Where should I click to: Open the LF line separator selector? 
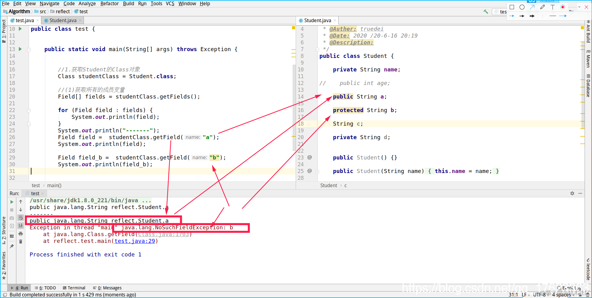click(525, 295)
